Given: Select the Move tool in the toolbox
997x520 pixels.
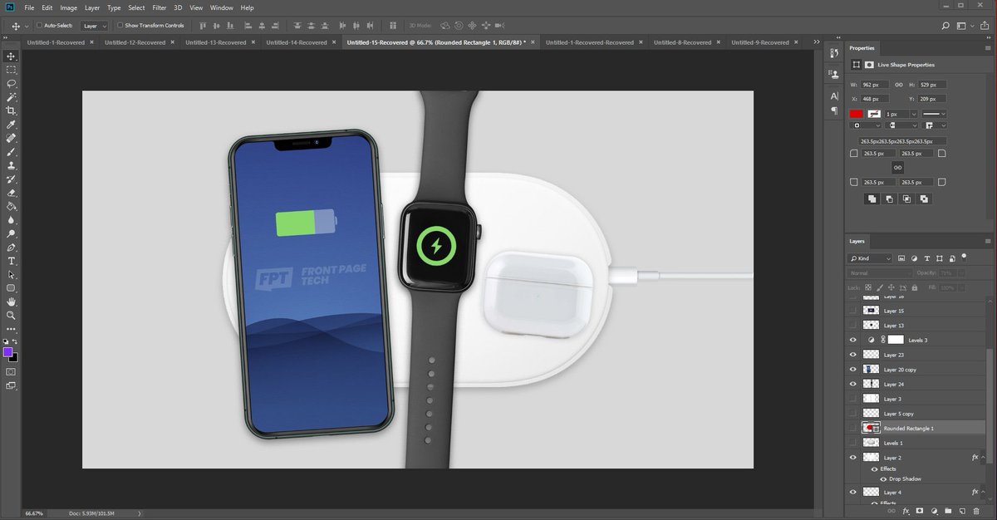Looking at the screenshot, I should click(x=11, y=56).
